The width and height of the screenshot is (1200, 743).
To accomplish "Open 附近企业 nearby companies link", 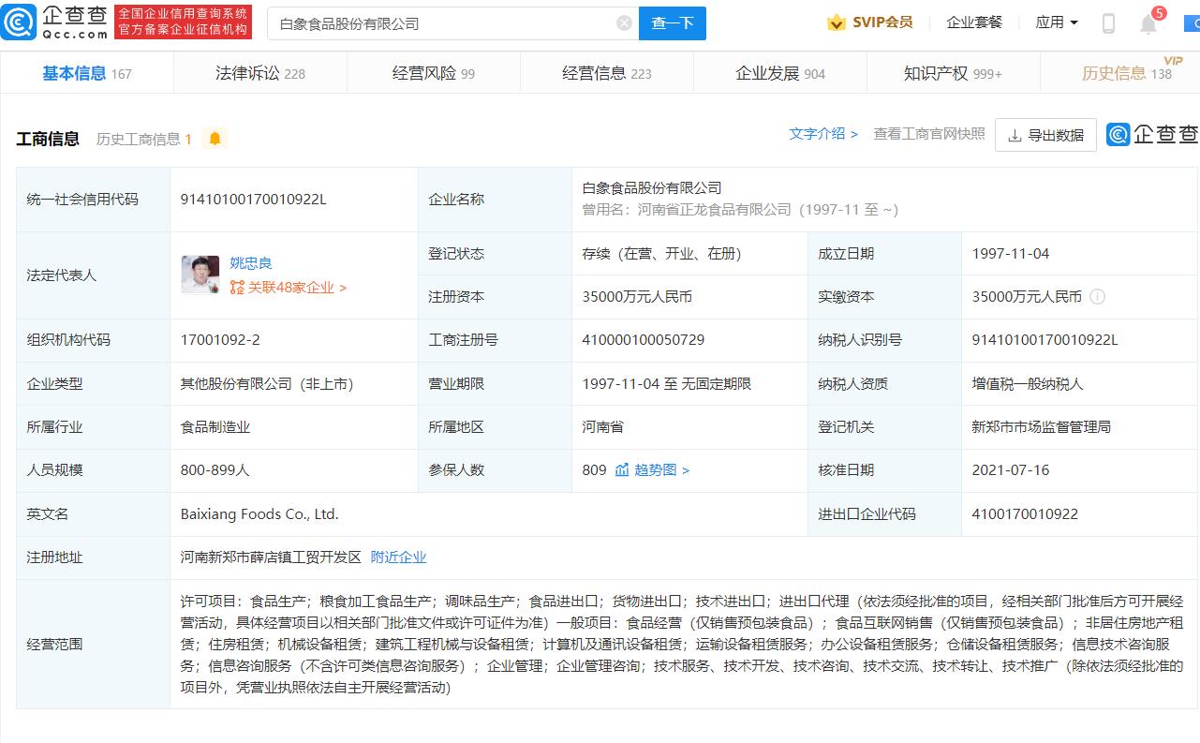I will (398, 557).
